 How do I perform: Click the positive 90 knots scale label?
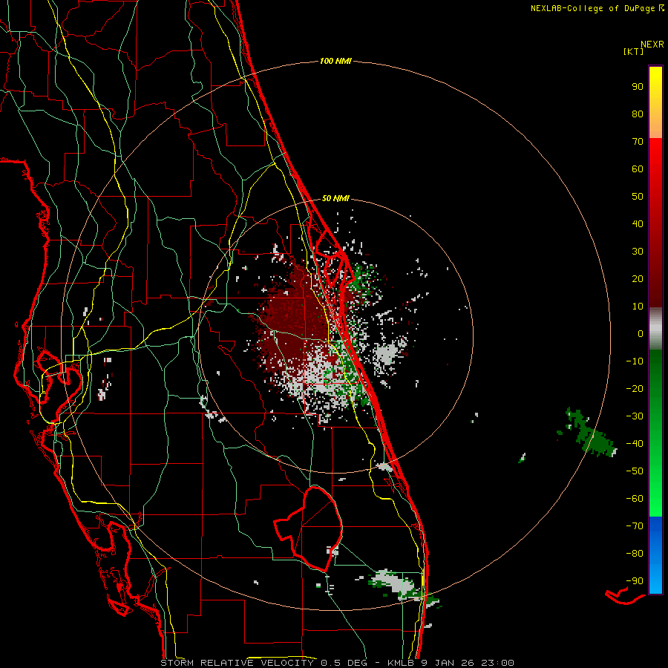click(638, 87)
